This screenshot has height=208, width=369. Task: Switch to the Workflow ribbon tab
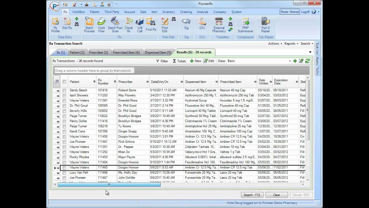[x=78, y=12]
